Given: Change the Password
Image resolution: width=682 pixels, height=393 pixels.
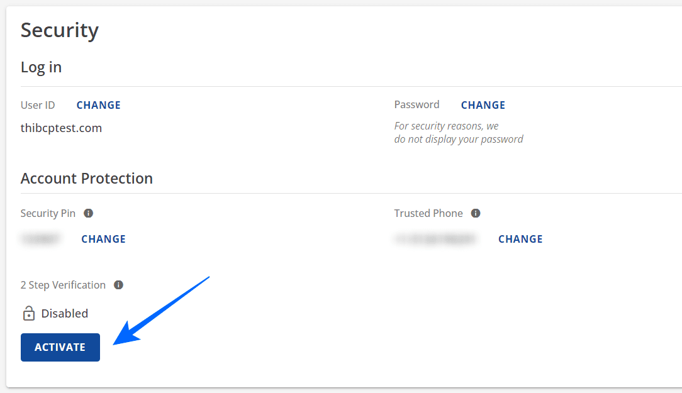Looking at the screenshot, I should point(483,104).
